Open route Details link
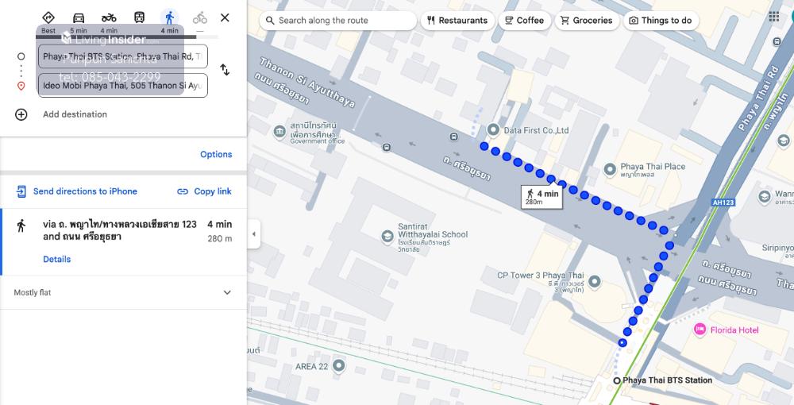This screenshot has height=405, width=794. coord(56,260)
